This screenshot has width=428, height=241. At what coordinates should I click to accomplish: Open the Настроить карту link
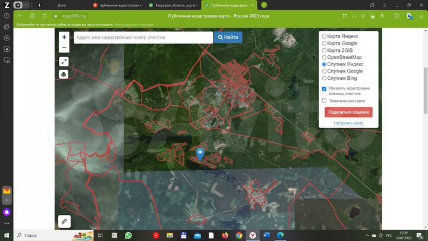[x=348, y=123]
